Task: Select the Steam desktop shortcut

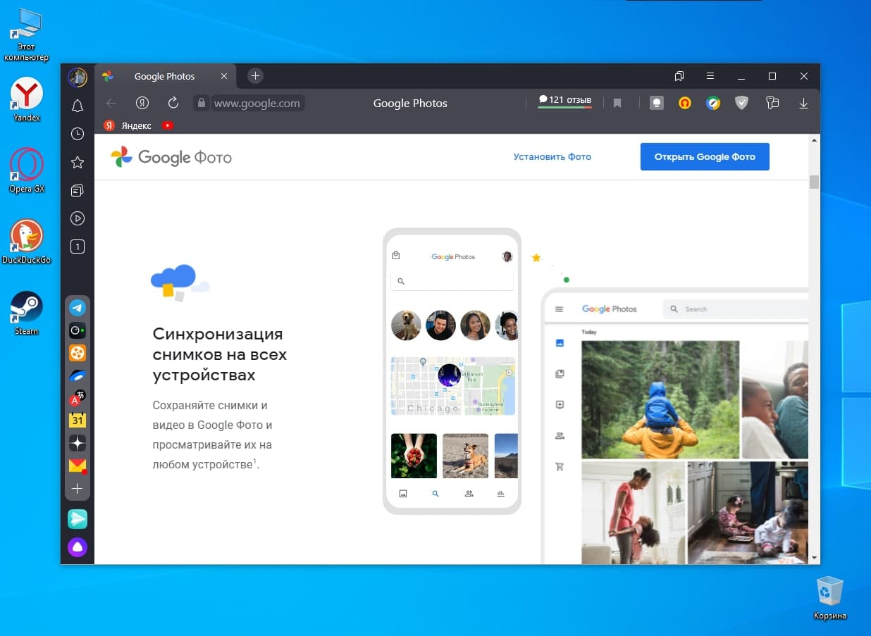Action: tap(27, 313)
